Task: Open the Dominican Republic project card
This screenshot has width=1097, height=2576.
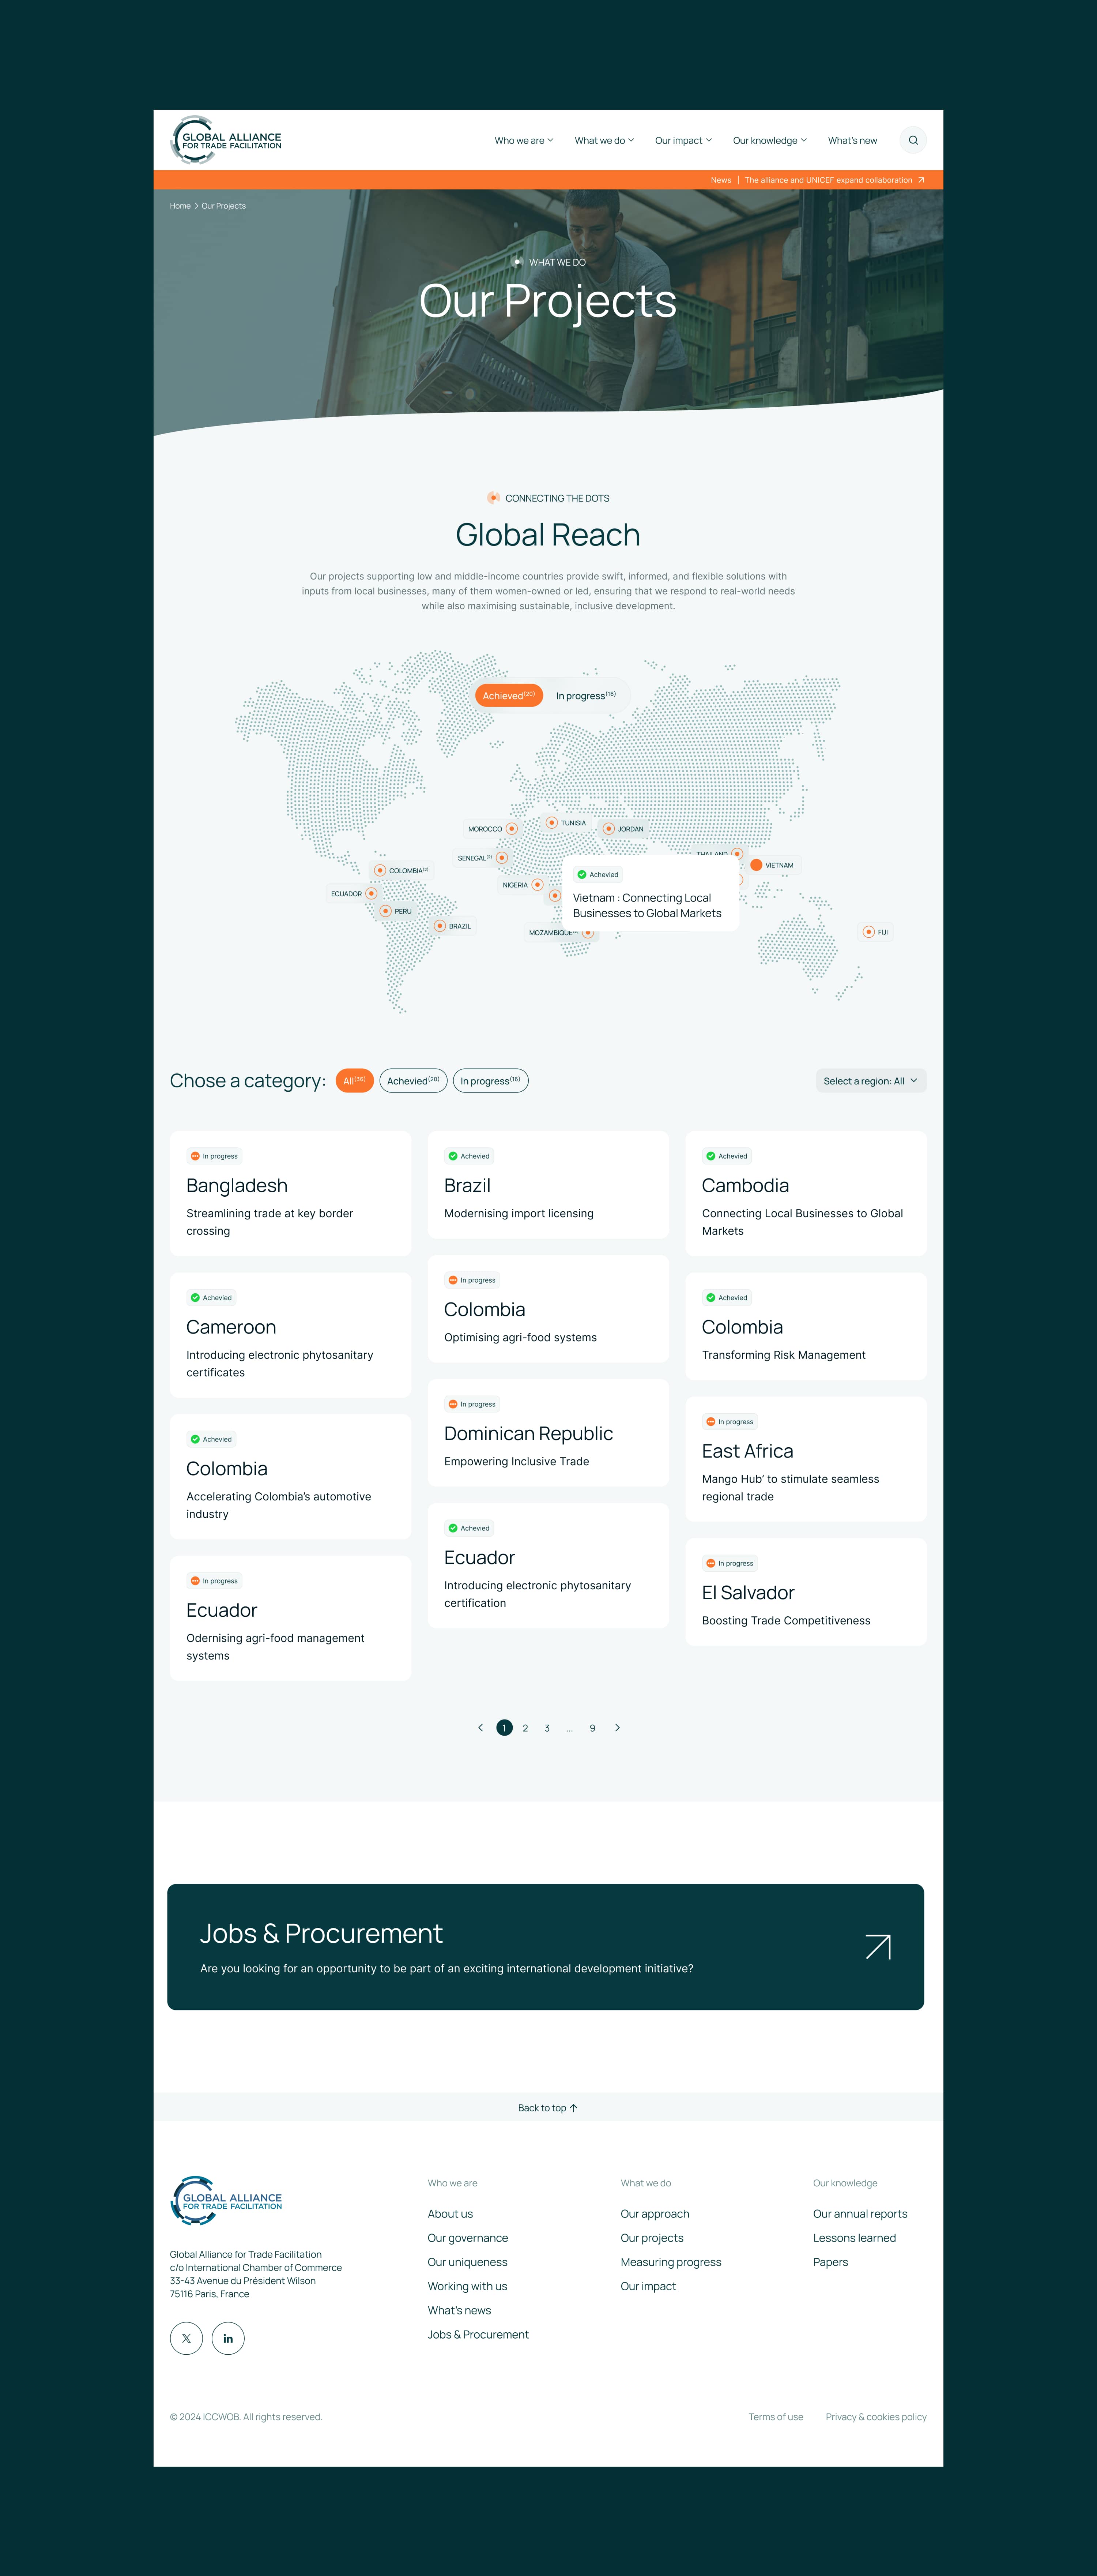Action: click(x=548, y=1433)
